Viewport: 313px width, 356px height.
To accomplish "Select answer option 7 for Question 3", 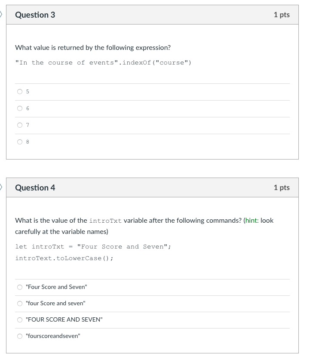I will [x=20, y=125].
